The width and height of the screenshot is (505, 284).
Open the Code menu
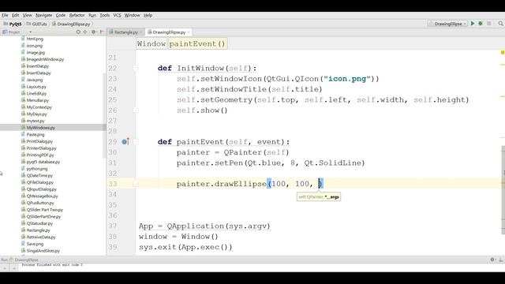tap(61, 15)
